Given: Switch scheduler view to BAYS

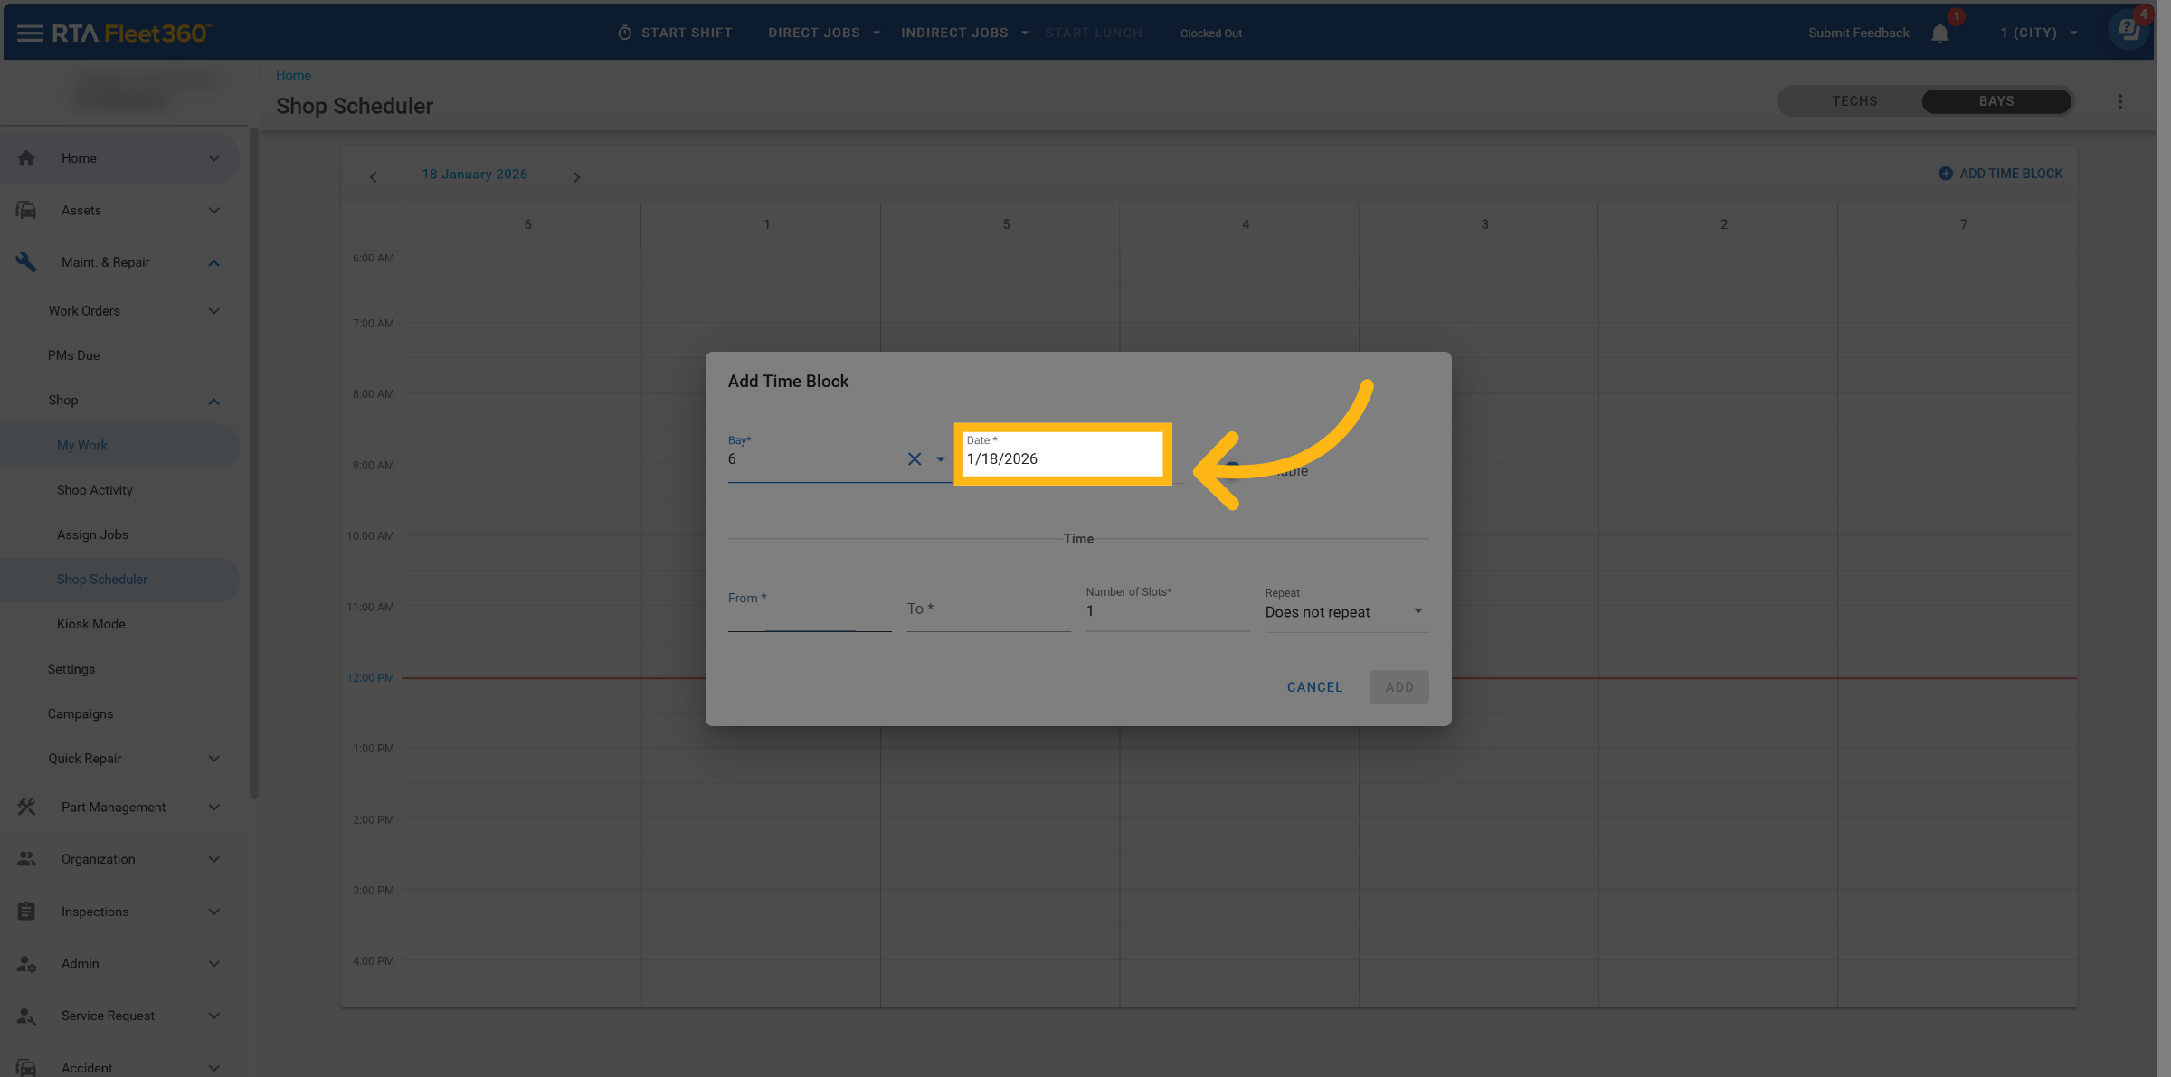Looking at the screenshot, I should 1996,101.
